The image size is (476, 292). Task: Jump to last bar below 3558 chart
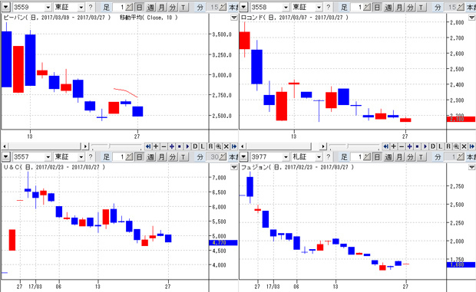click(x=471, y=146)
